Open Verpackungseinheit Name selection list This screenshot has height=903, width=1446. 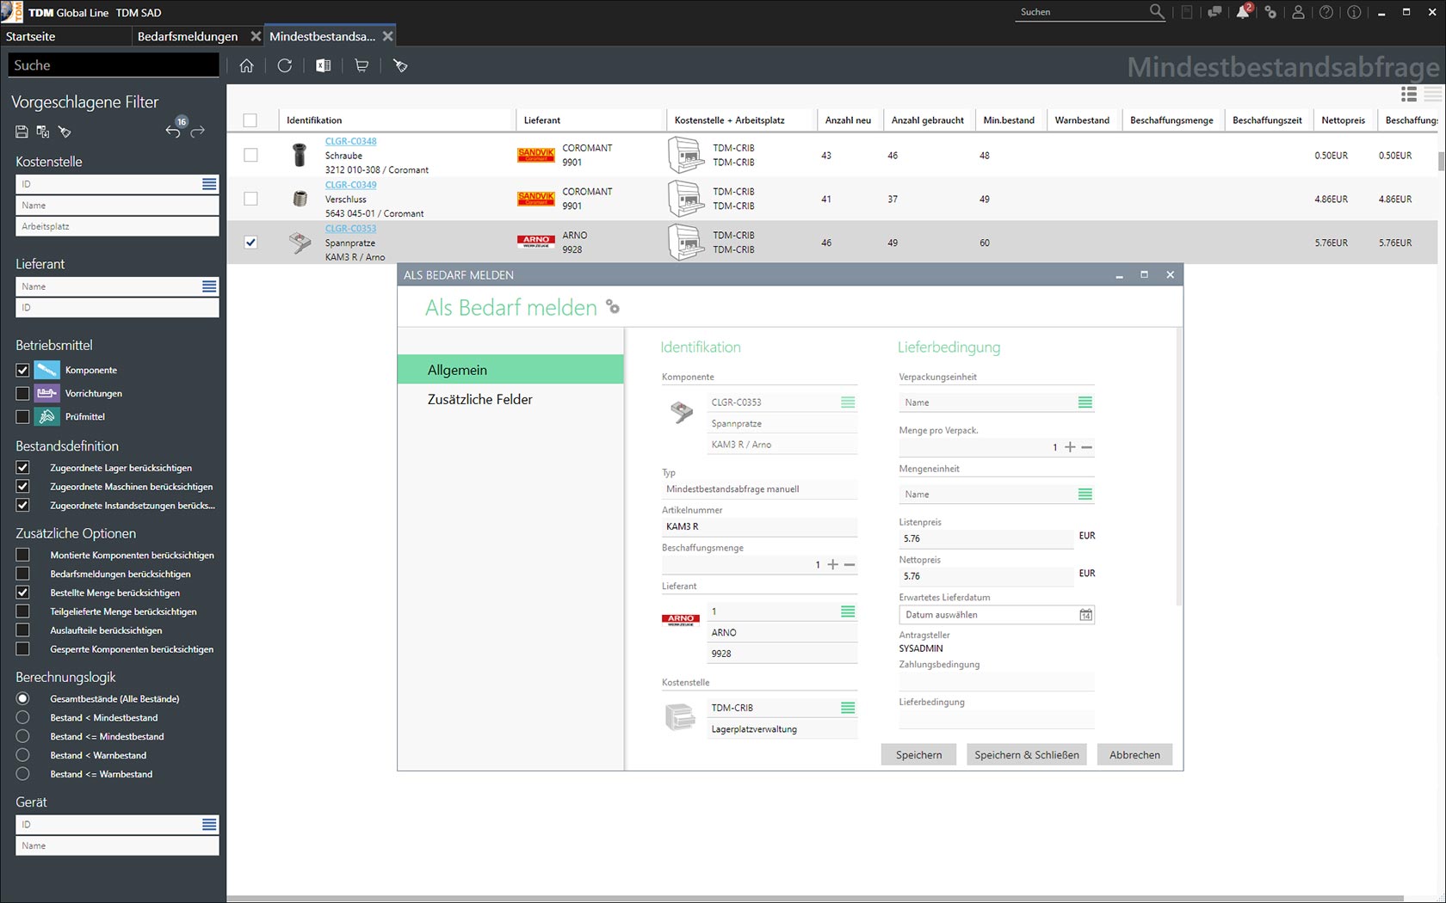[1085, 402]
